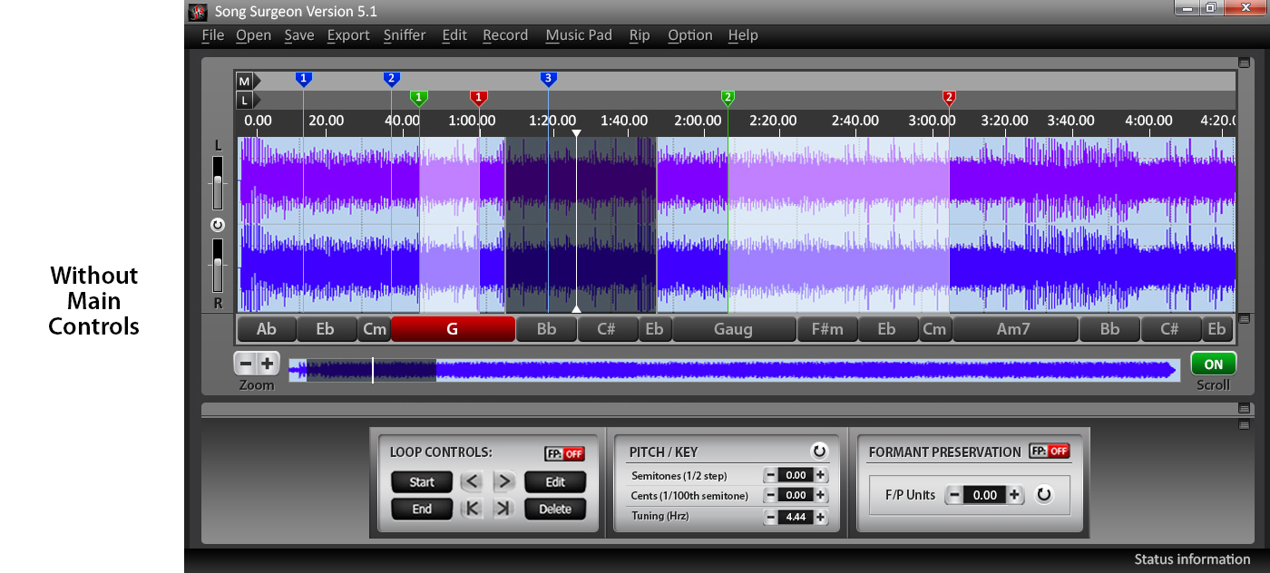
Task: Select the Am7 chord block
Action: point(1015,329)
